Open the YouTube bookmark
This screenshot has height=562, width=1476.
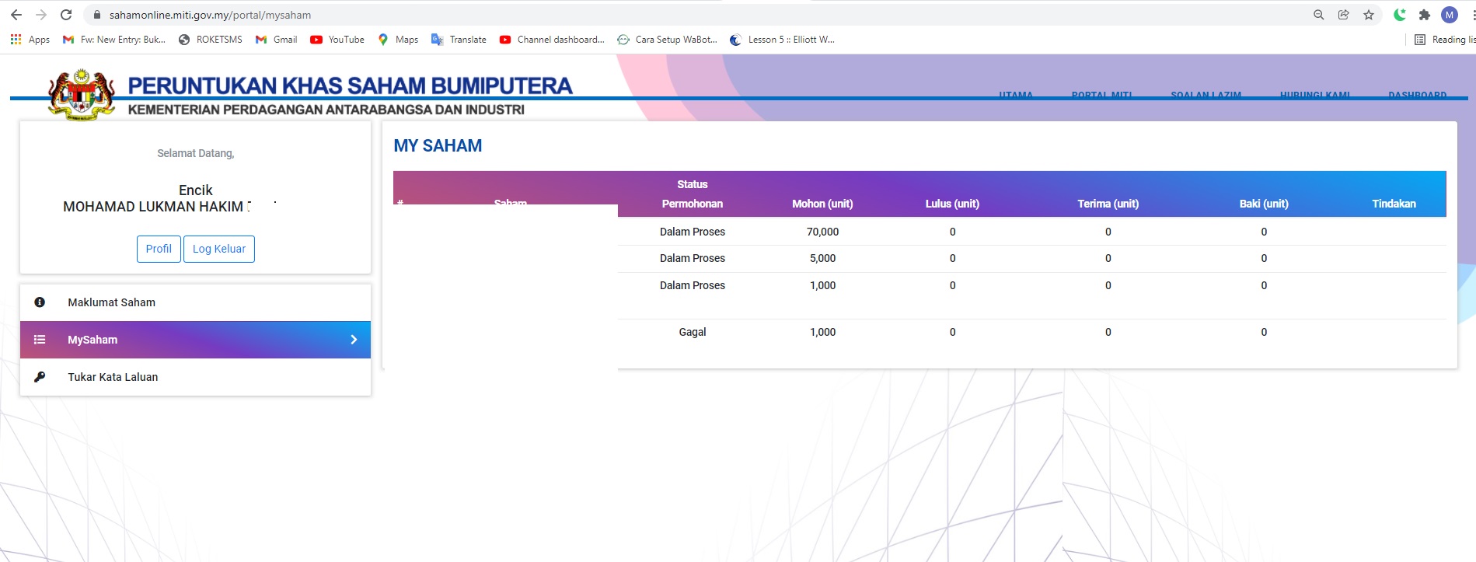(337, 40)
